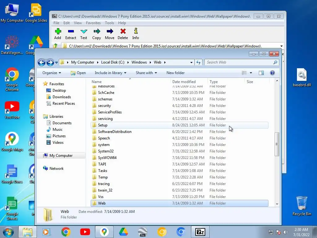Go back in Explorer navigation
Viewport: 317px width, 238px height.
(x=42, y=62)
